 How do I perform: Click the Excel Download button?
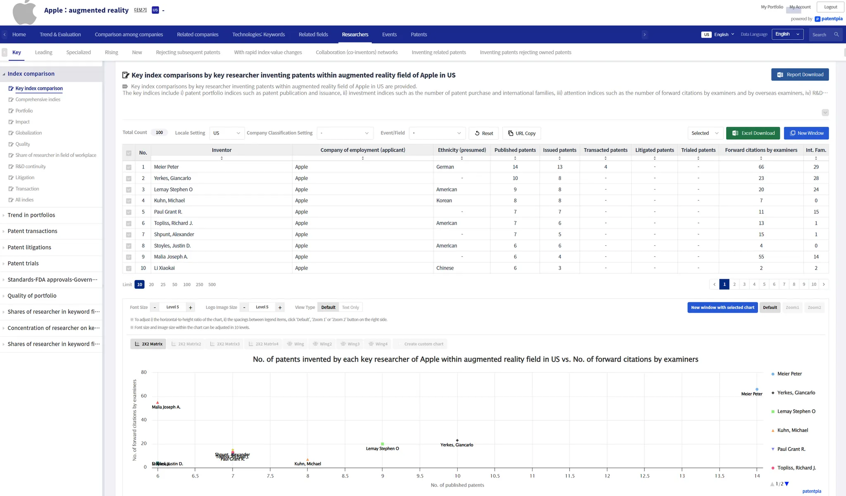coord(753,133)
